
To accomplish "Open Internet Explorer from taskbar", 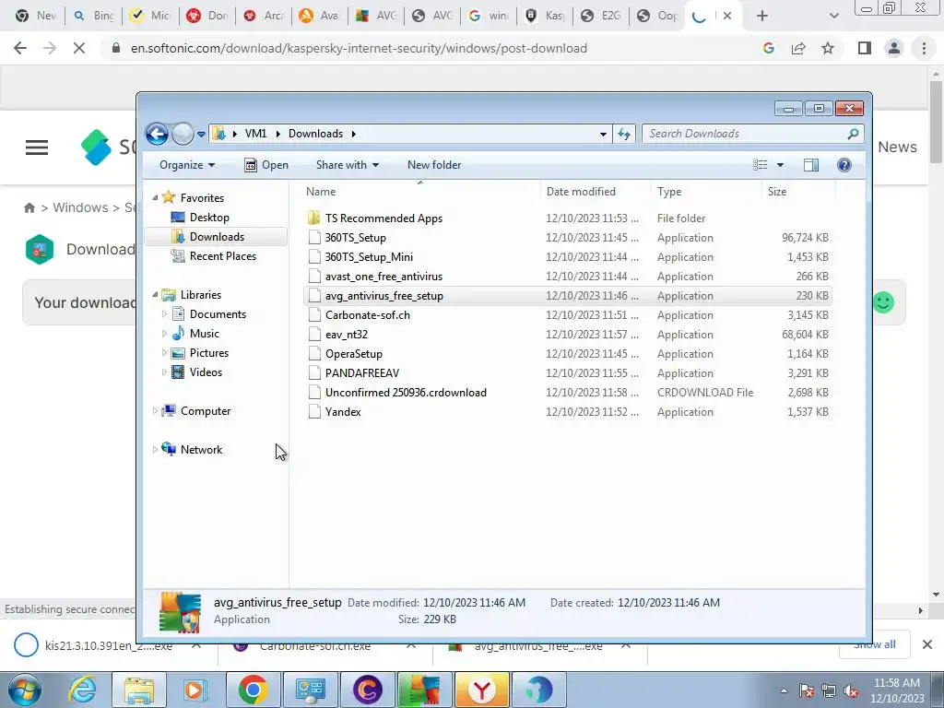I will [x=82, y=690].
